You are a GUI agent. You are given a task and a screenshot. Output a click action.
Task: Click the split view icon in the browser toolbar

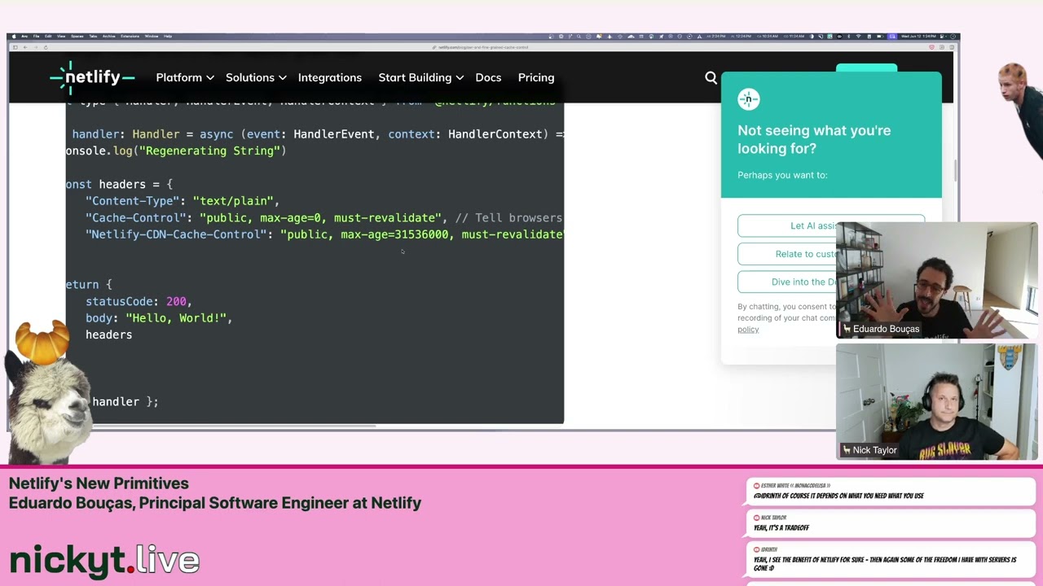click(952, 47)
